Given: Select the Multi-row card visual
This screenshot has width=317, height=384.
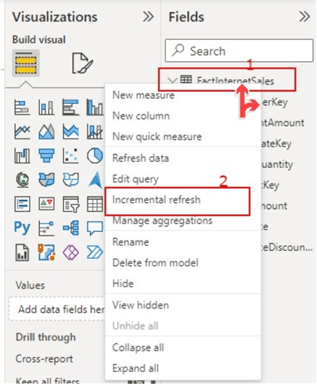Looking at the screenshot, I should pos(22,204).
